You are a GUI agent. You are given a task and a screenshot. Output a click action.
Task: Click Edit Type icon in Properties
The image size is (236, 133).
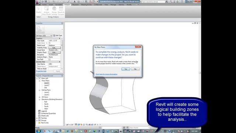pos(54,35)
